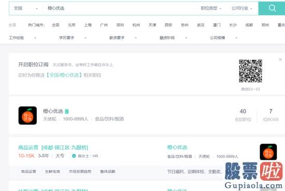Expand the 薪资要求 filter
Viewport: 285px width, 191px height.
(x=123, y=38)
